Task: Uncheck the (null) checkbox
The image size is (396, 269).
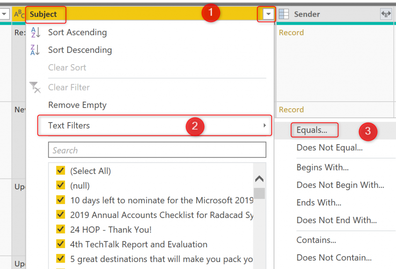Action: click(60, 186)
